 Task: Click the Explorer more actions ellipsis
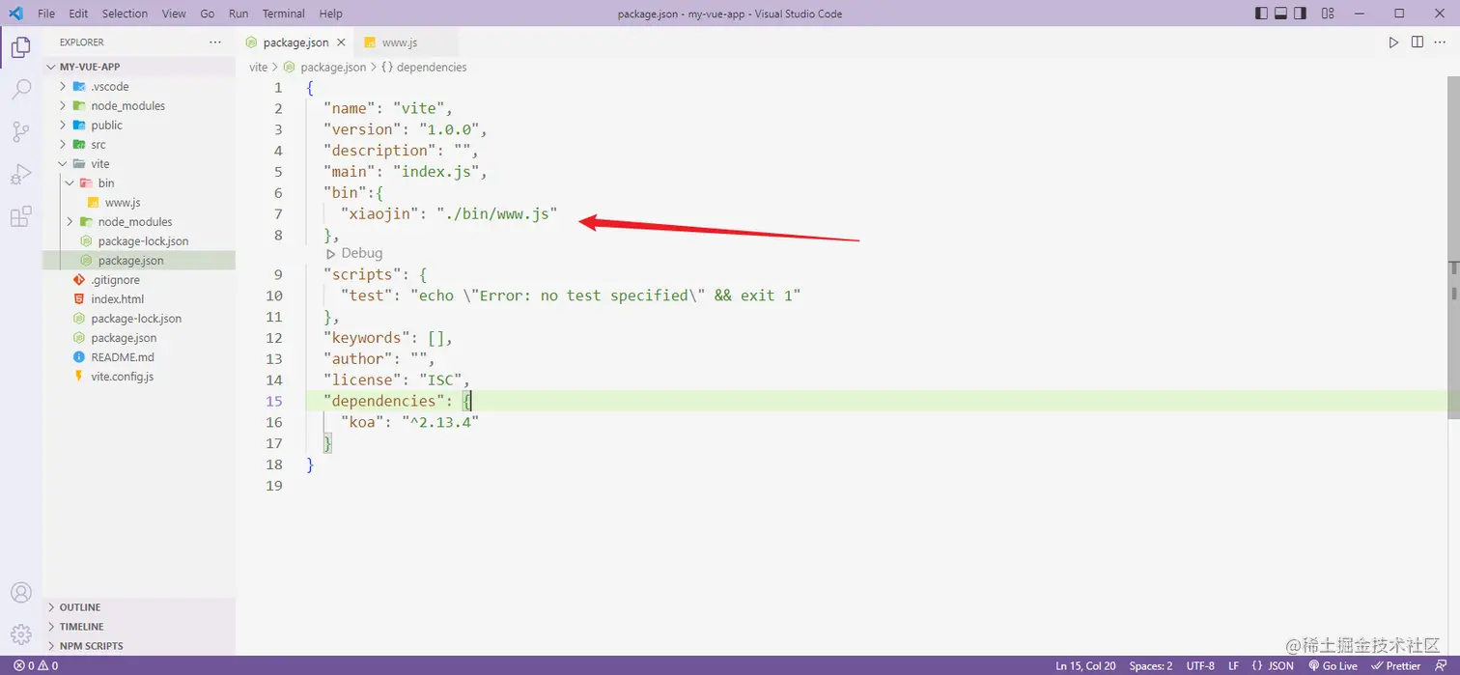coord(215,42)
